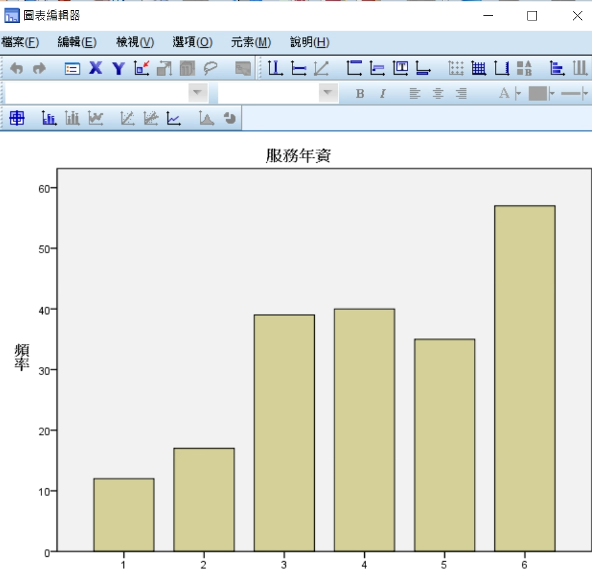Open the 編輯(E) menu
592x574 pixels.
[77, 42]
